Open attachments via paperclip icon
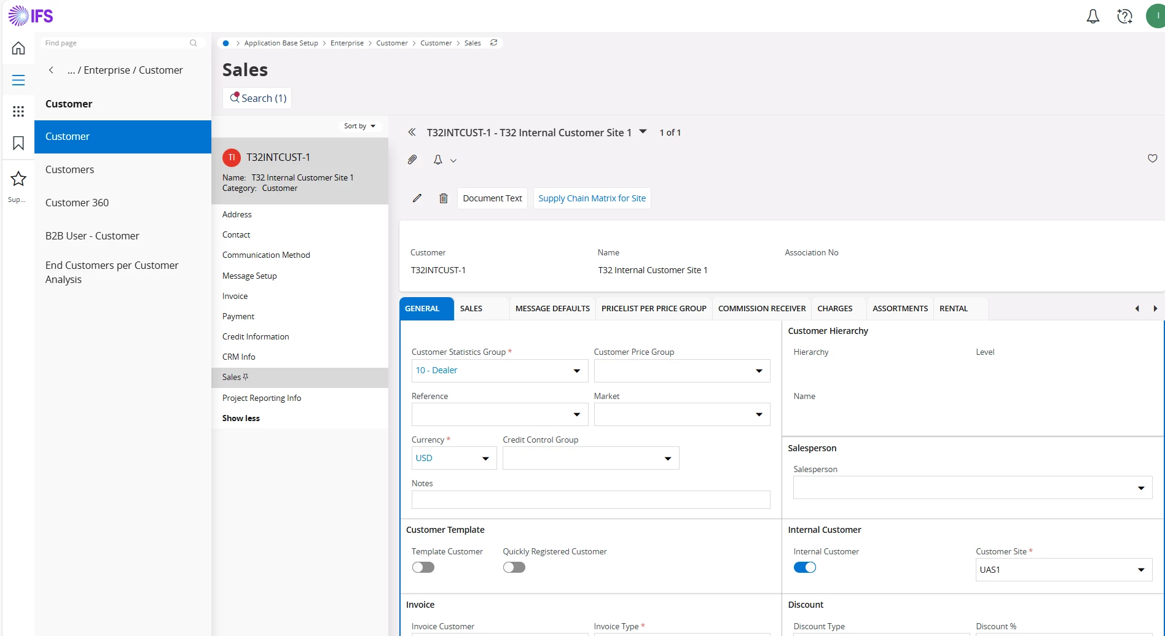1165x636 pixels. point(412,160)
